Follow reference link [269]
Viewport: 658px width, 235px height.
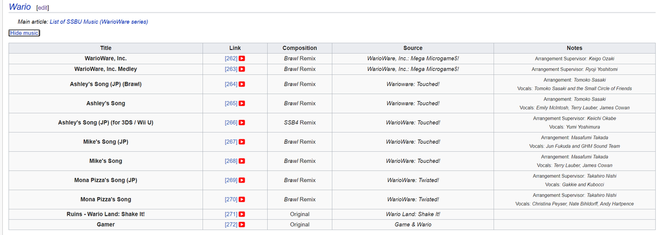pos(230,180)
